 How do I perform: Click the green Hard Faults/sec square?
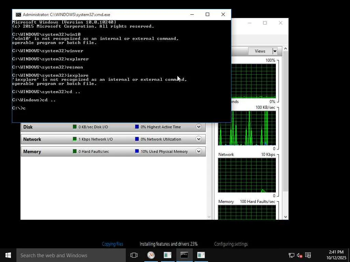(x=75, y=151)
